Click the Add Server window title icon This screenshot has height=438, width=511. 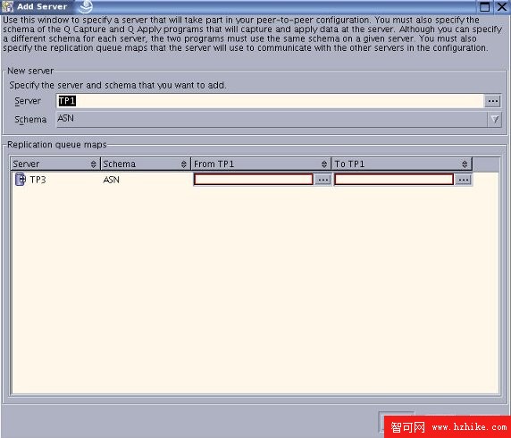pyautogui.click(x=7, y=6)
